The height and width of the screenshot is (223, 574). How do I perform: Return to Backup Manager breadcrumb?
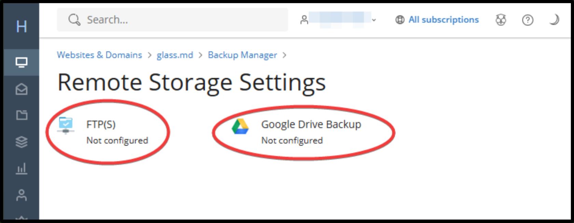(x=243, y=55)
